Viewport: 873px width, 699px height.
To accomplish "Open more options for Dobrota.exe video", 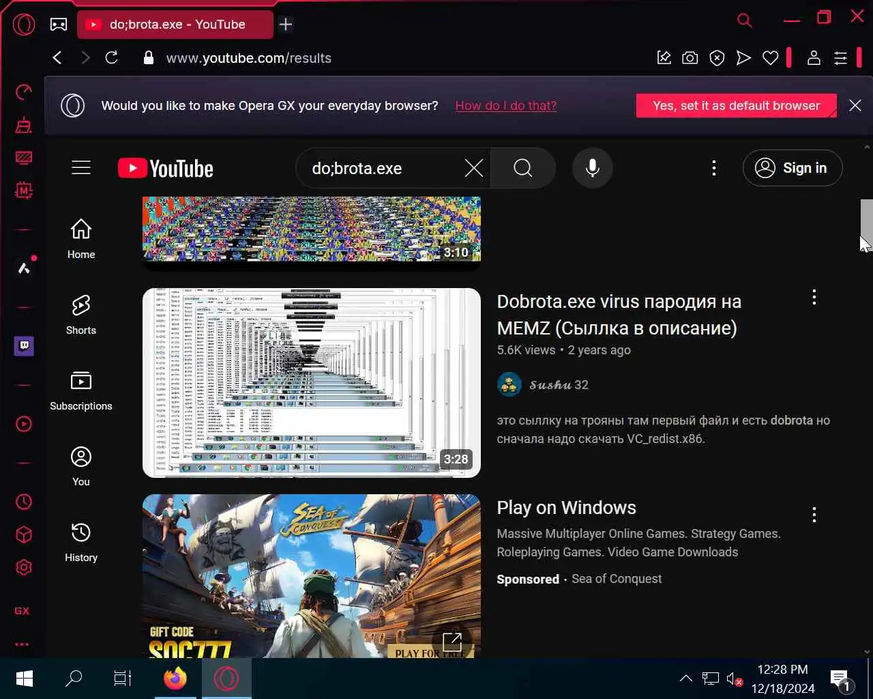I will point(814,297).
